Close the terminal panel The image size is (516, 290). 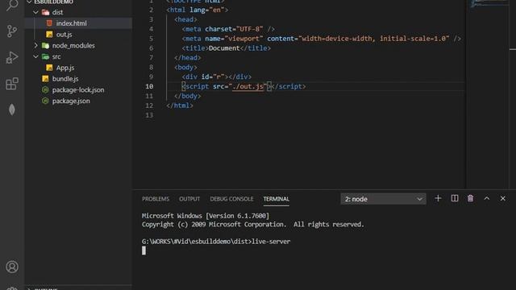click(x=503, y=199)
